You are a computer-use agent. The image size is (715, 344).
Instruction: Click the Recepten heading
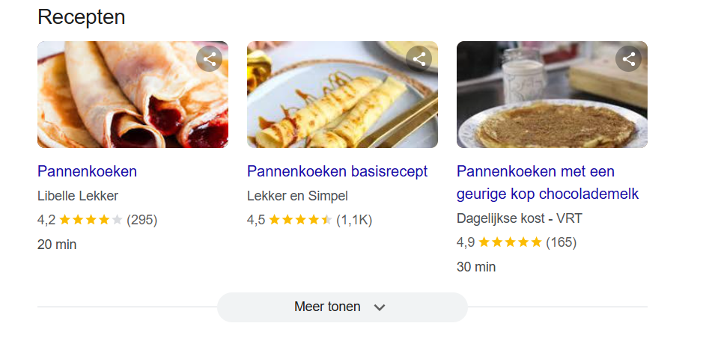82,17
